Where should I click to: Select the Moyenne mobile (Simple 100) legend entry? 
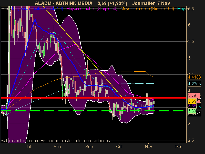[x=147, y=9]
